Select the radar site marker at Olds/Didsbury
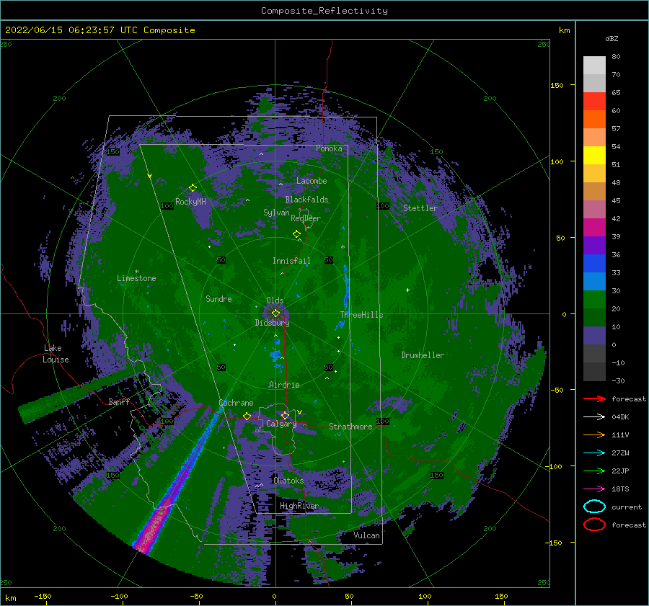Viewport: 649px width, 606px height. click(x=275, y=313)
